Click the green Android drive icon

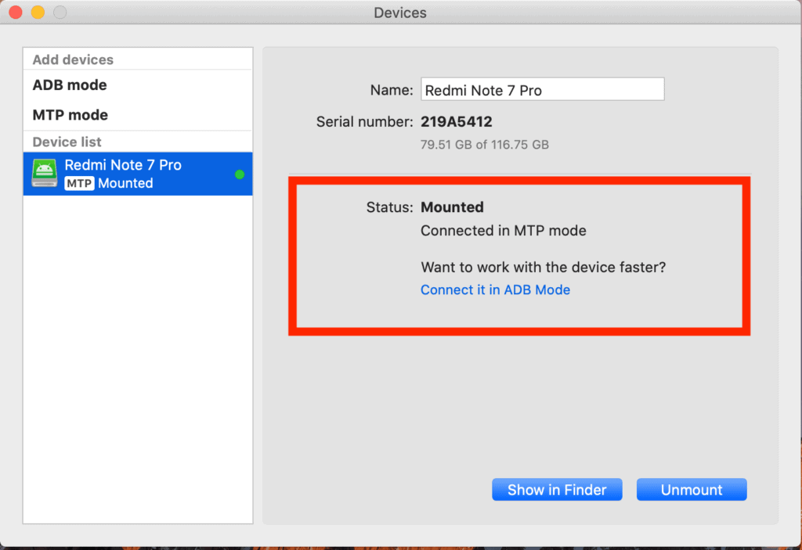tap(45, 173)
